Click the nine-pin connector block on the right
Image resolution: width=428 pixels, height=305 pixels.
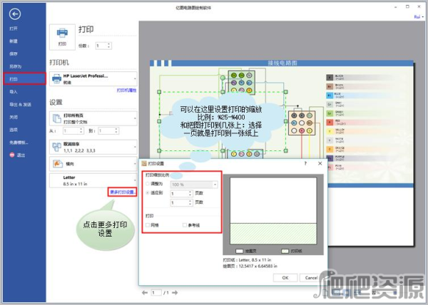(x=302, y=123)
